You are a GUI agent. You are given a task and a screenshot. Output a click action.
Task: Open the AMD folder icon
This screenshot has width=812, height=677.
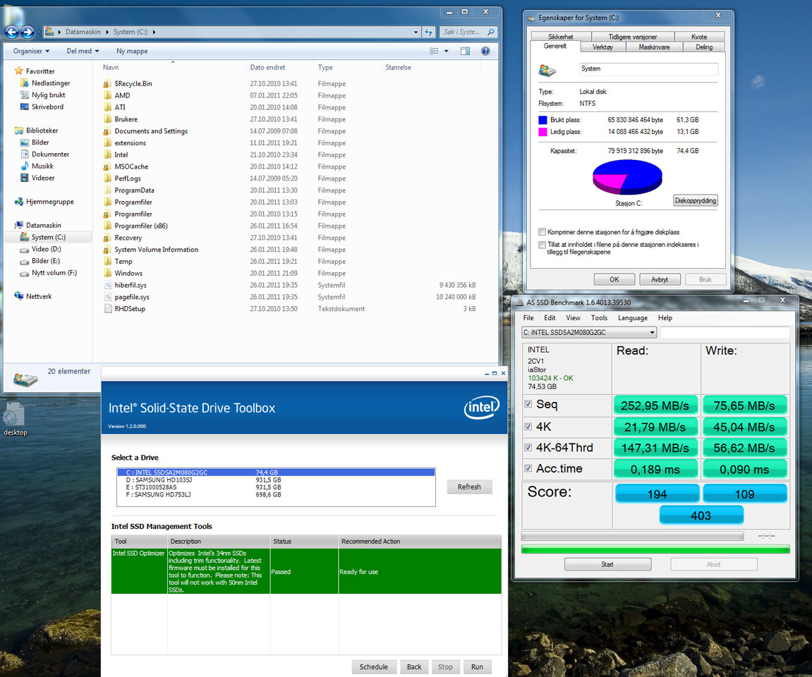pos(107,95)
